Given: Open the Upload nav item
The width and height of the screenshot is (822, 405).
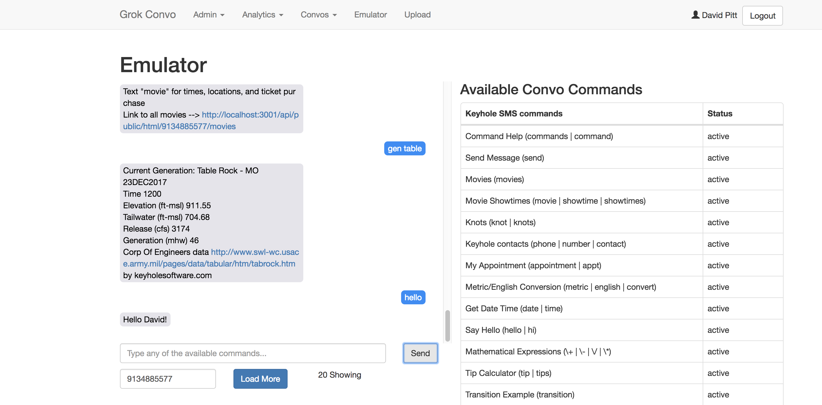Looking at the screenshot, I should click(417, 15).
